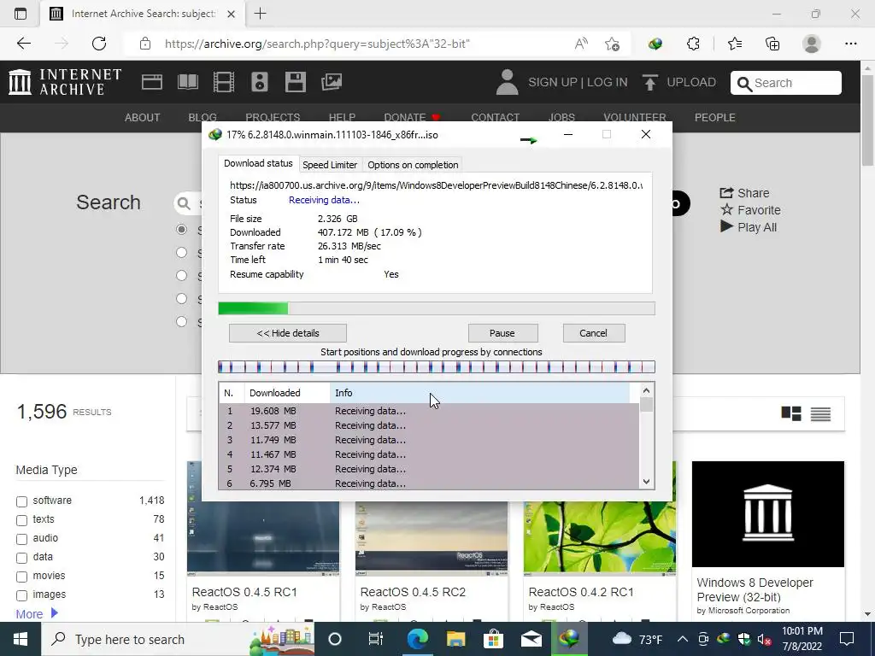The height and width of the screenshot is (656, 875).
Task: Refresh the page with reload icon
Action: (99, 44)
